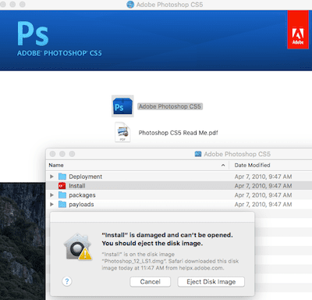Toggle sort order with the Name column arrow
Screen dimensions: 312x300
coord(223,165)
